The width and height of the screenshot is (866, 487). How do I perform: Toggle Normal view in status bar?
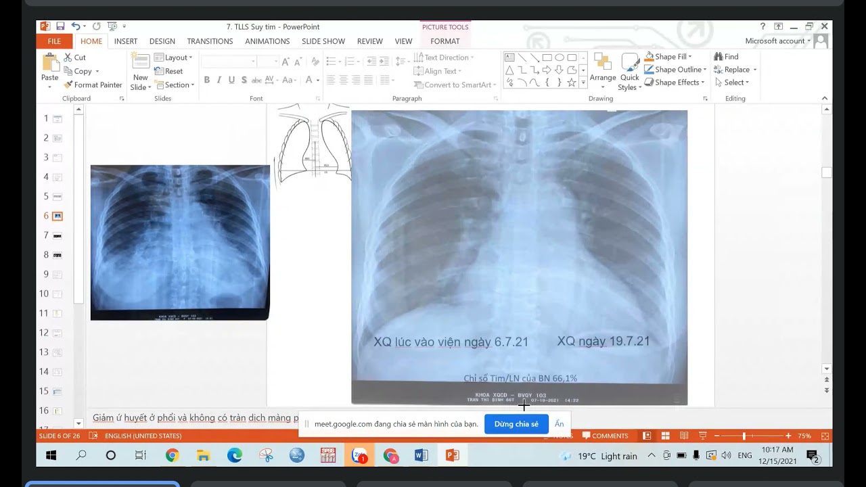tap(647, 436)
